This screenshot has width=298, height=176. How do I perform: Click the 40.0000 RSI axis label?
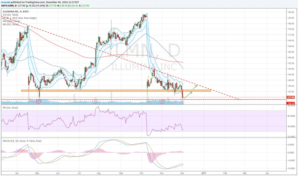pyautogui.click(x=291, y=126)
